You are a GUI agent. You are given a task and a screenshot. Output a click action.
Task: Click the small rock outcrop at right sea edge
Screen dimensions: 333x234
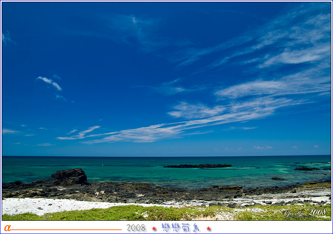pyautogui.click(x=306, y=169)
